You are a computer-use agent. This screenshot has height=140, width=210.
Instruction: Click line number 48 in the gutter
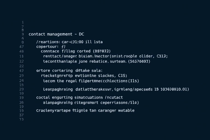(x=22, y=51)
